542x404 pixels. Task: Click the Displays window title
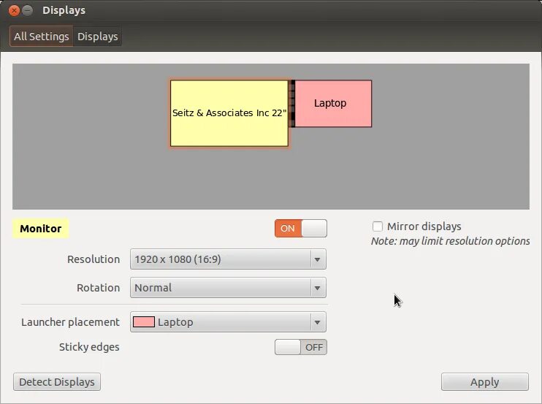point(64,10)
